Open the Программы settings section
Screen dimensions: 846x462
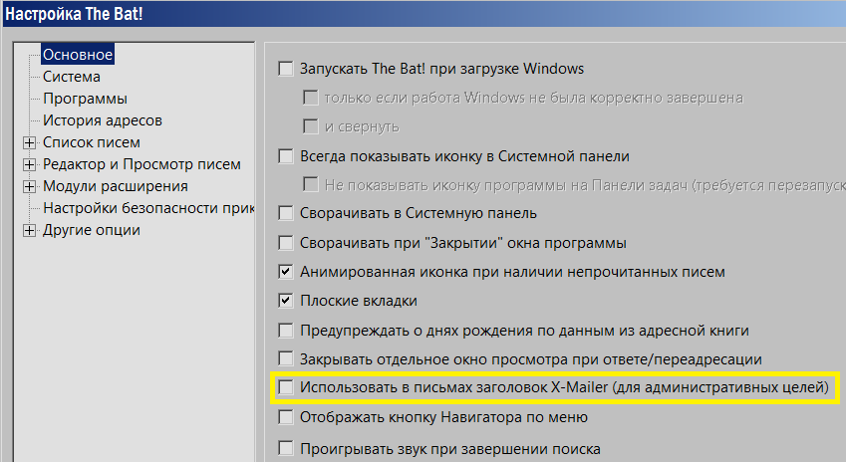coord(86,99)
